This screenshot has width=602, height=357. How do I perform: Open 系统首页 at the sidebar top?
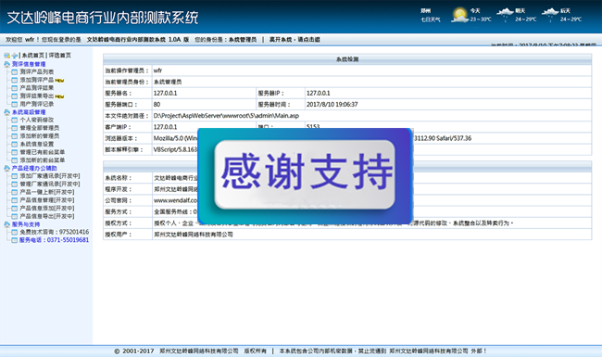(x=33, y=56)
